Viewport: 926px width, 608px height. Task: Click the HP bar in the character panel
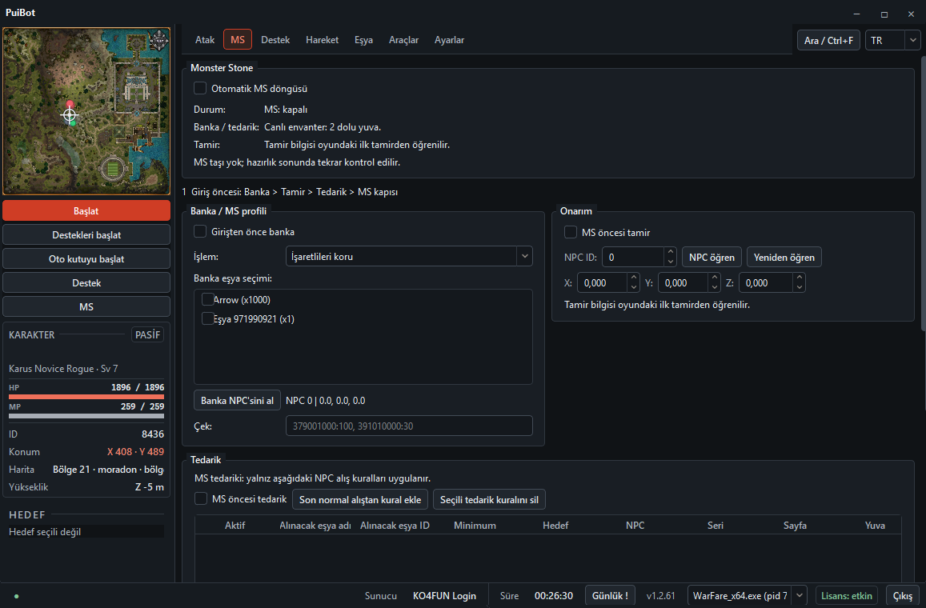(86, 397)
